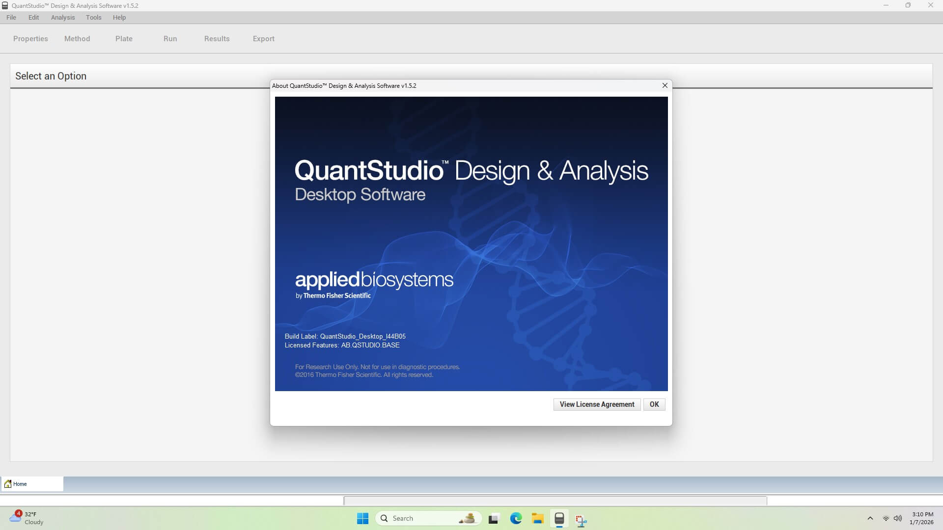Click the Build Label text
This screenshot has width=943, height=530.
(x=345, y=336)
